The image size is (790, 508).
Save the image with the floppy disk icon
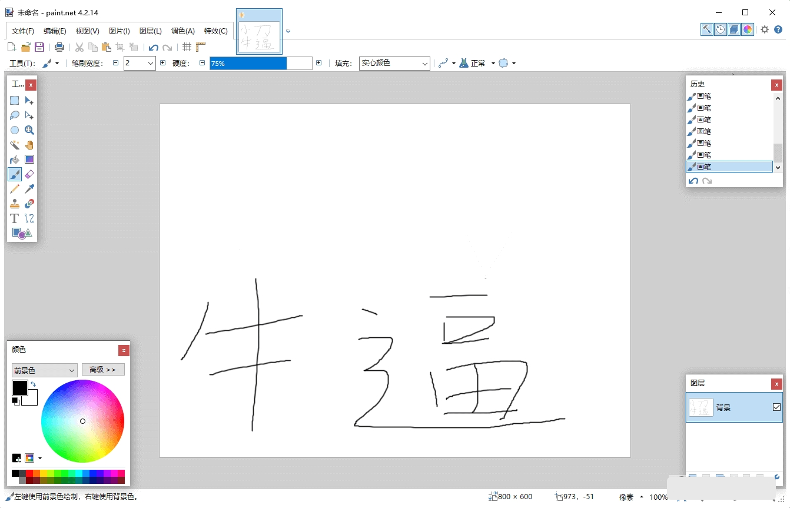[39, 47]
